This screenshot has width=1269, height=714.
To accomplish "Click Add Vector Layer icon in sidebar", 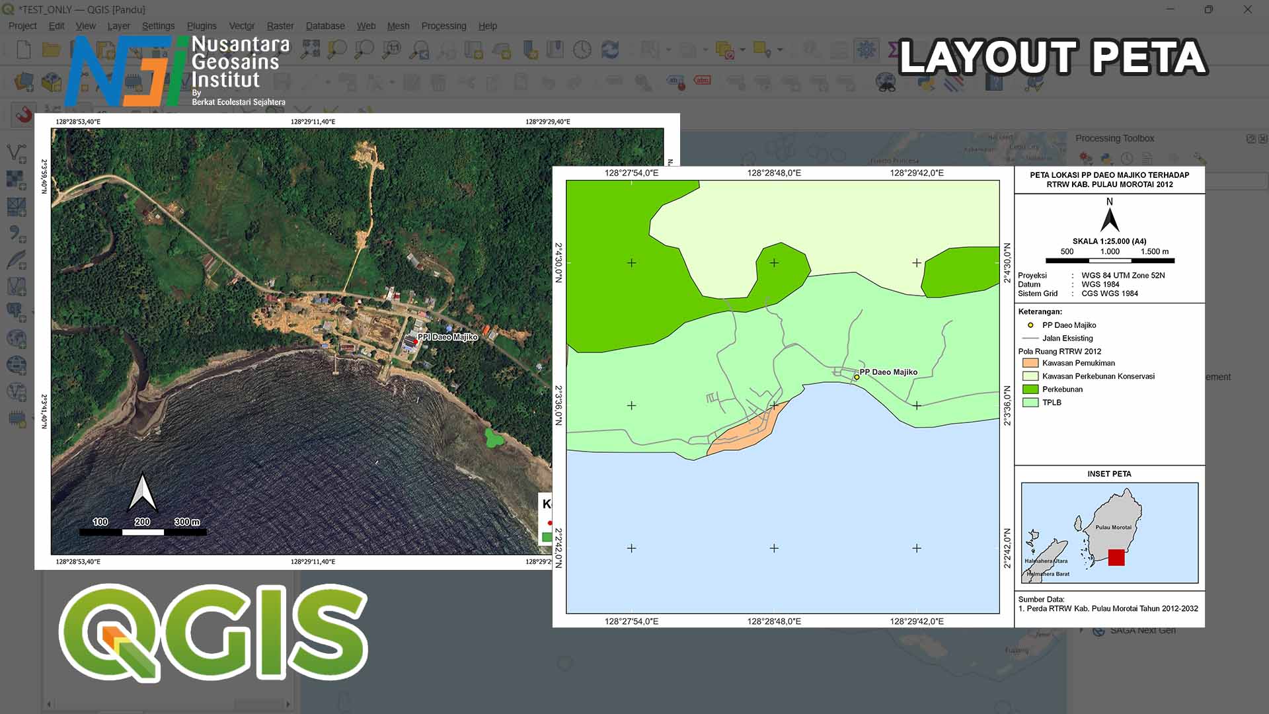I will 17,153.
